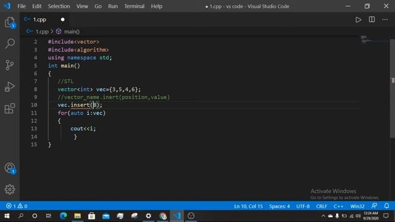
Task: Open the Run menu
Action: (x=113, y=6)
